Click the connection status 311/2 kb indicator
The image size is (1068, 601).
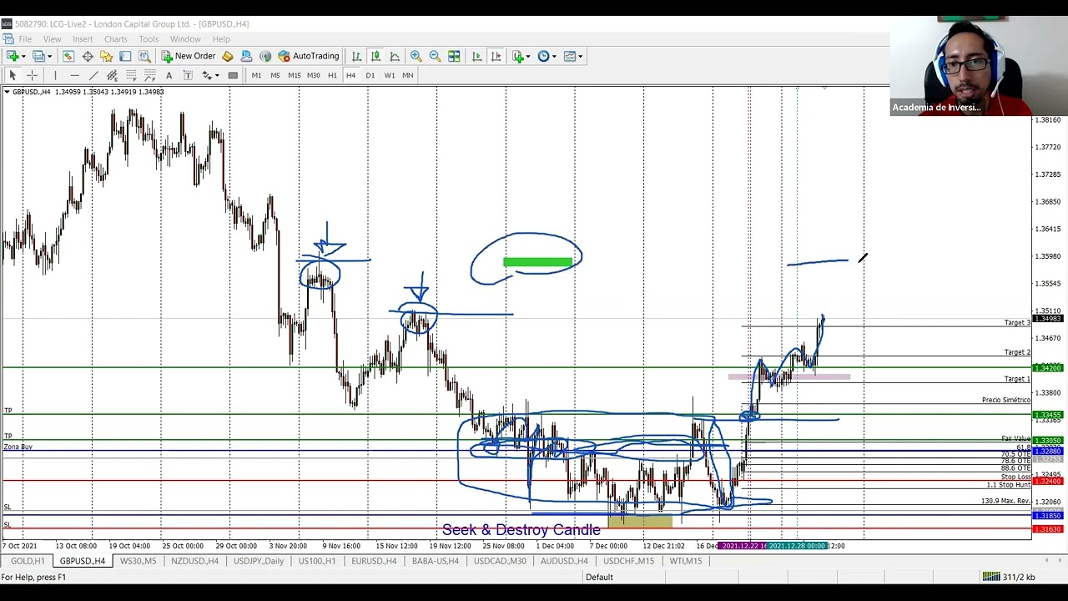click(x=1008, y=577)
